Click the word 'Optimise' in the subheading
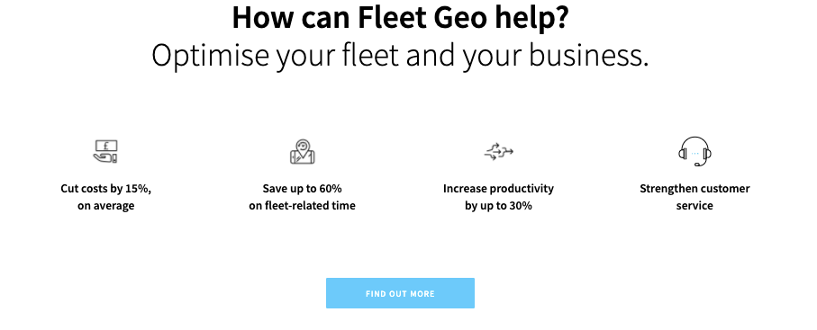Viewport: 817px width, 330px height. (x=210, y=55)
